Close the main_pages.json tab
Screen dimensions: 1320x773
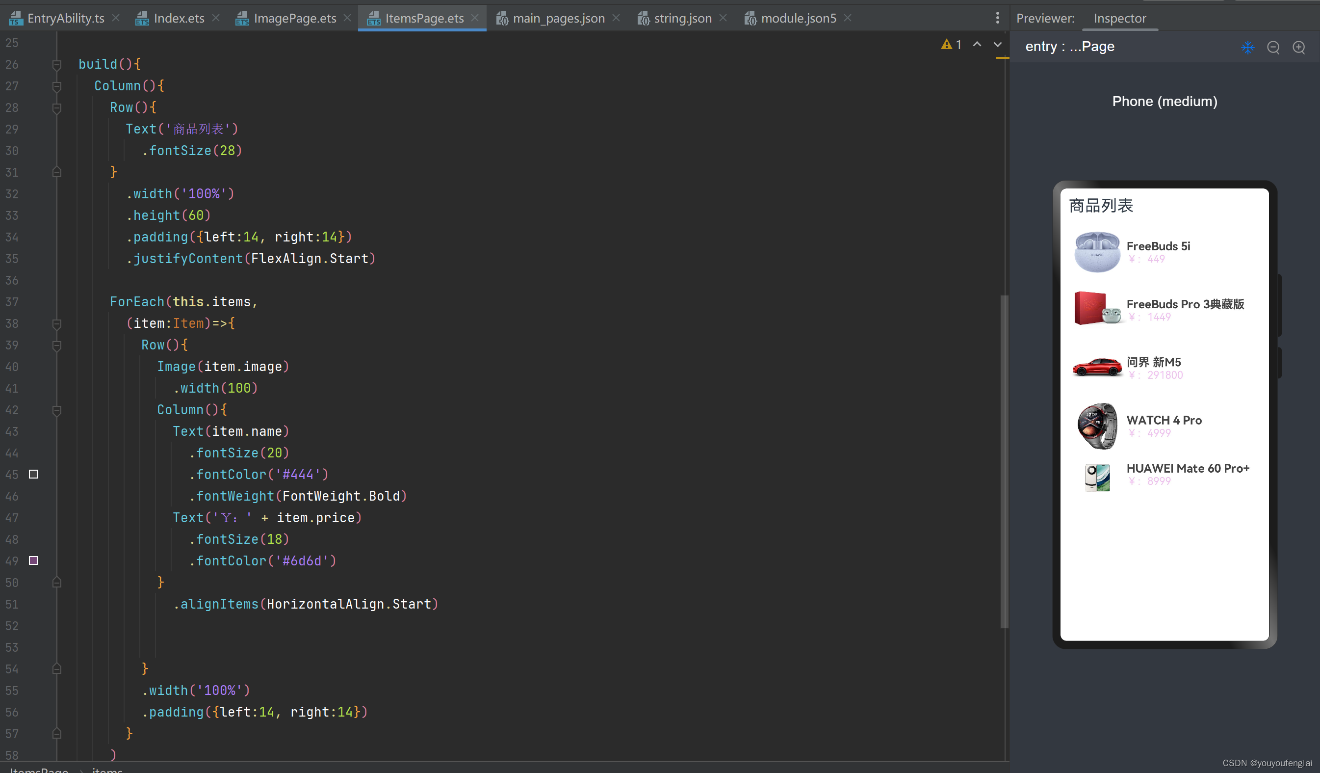click(x=616, y=18)
